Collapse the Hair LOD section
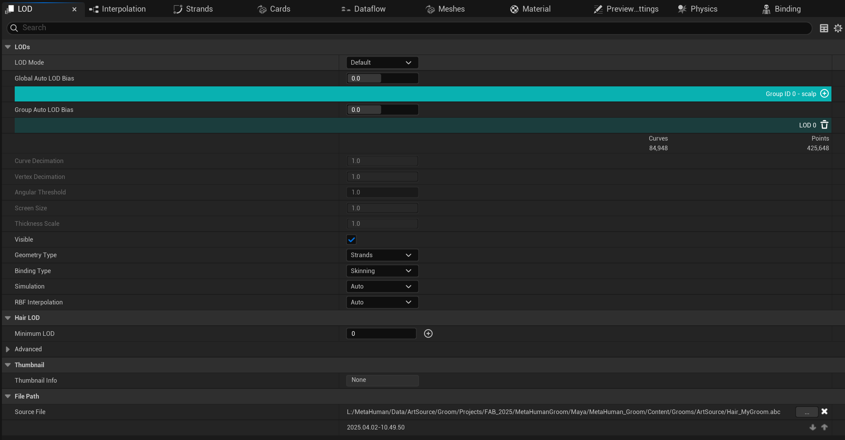 (x=8, y=318)
